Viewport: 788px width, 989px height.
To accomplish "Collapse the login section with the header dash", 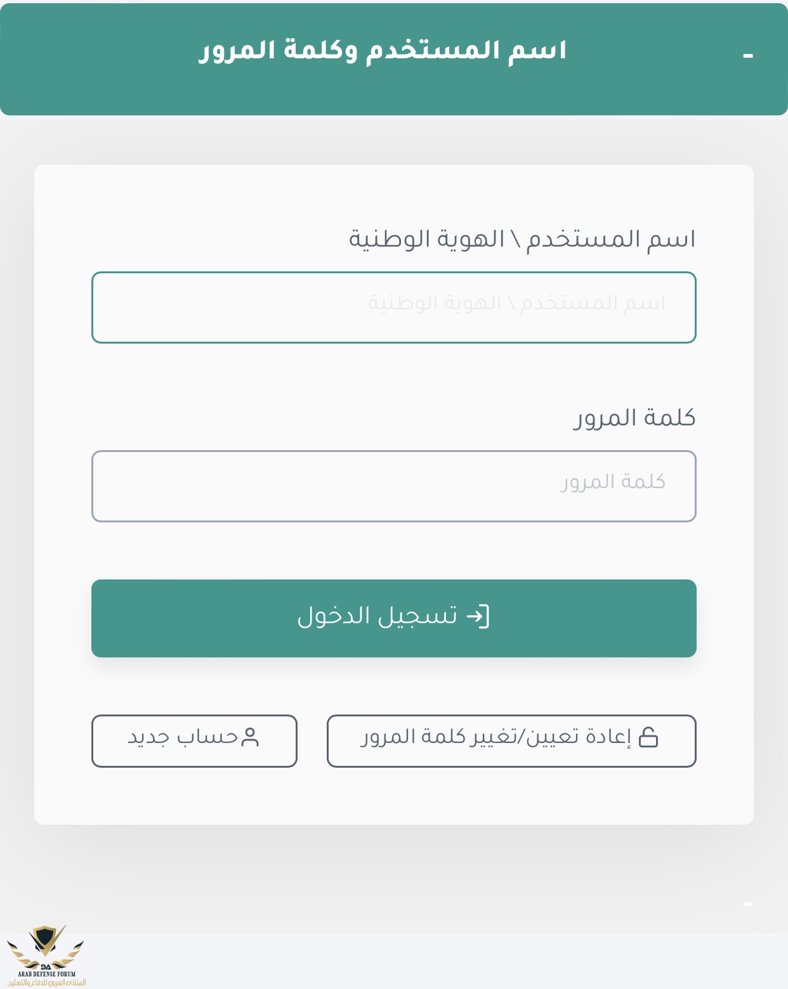I will (x=747, y=56).
